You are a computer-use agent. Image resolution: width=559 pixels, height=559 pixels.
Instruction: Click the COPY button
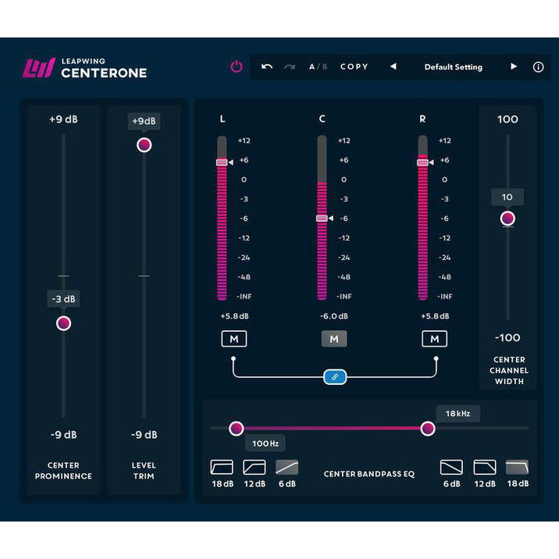pyautogui.click(x=354, y=66)
